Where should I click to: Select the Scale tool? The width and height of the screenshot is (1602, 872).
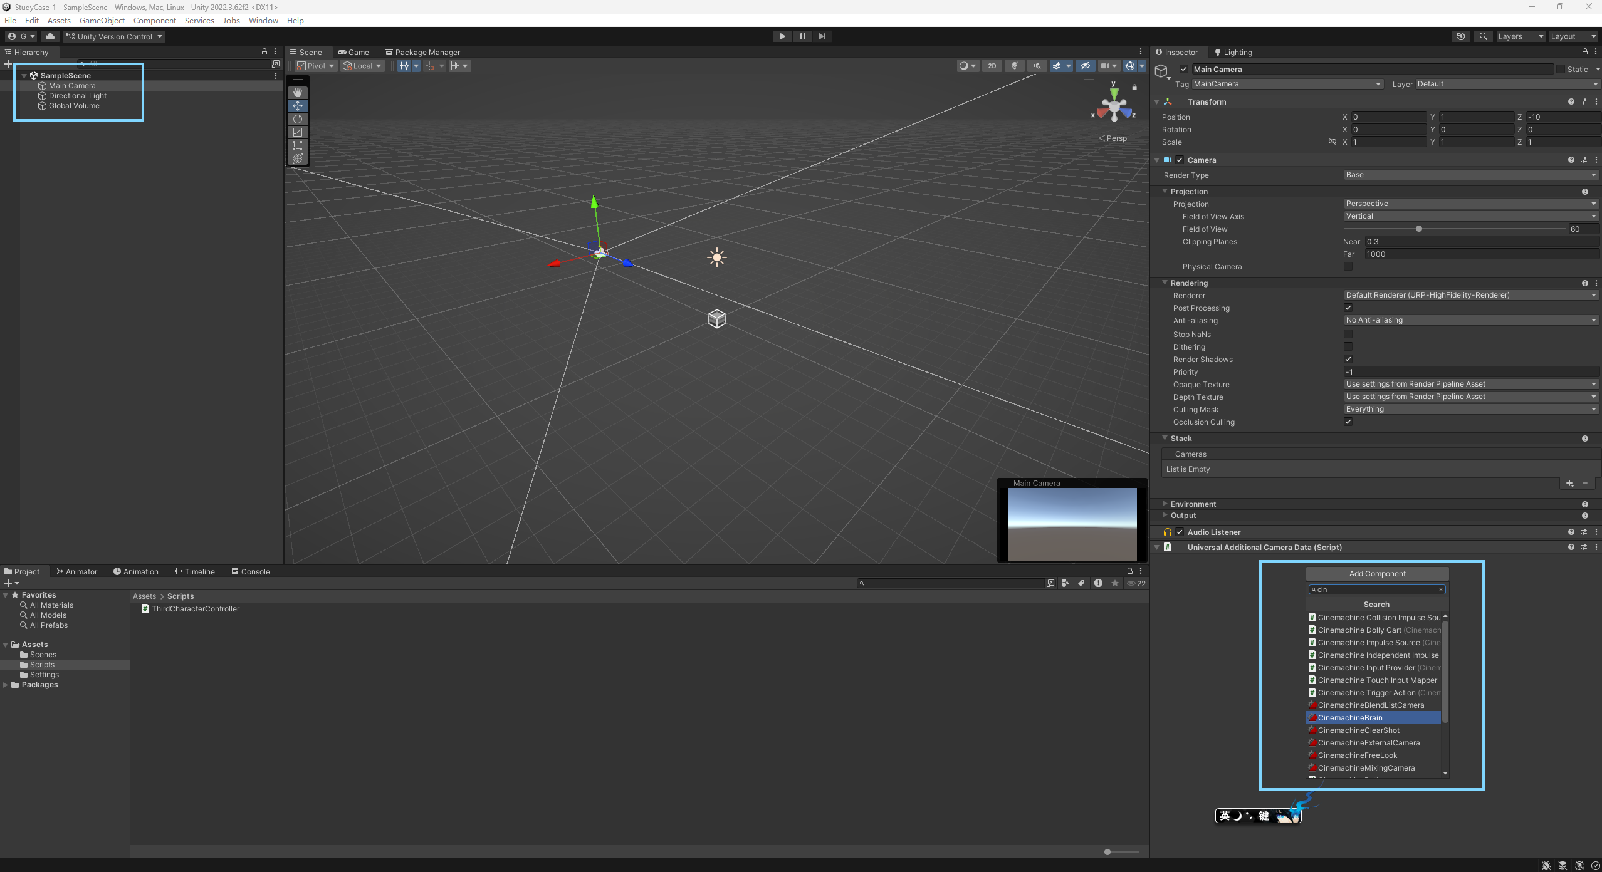(298, 132)
